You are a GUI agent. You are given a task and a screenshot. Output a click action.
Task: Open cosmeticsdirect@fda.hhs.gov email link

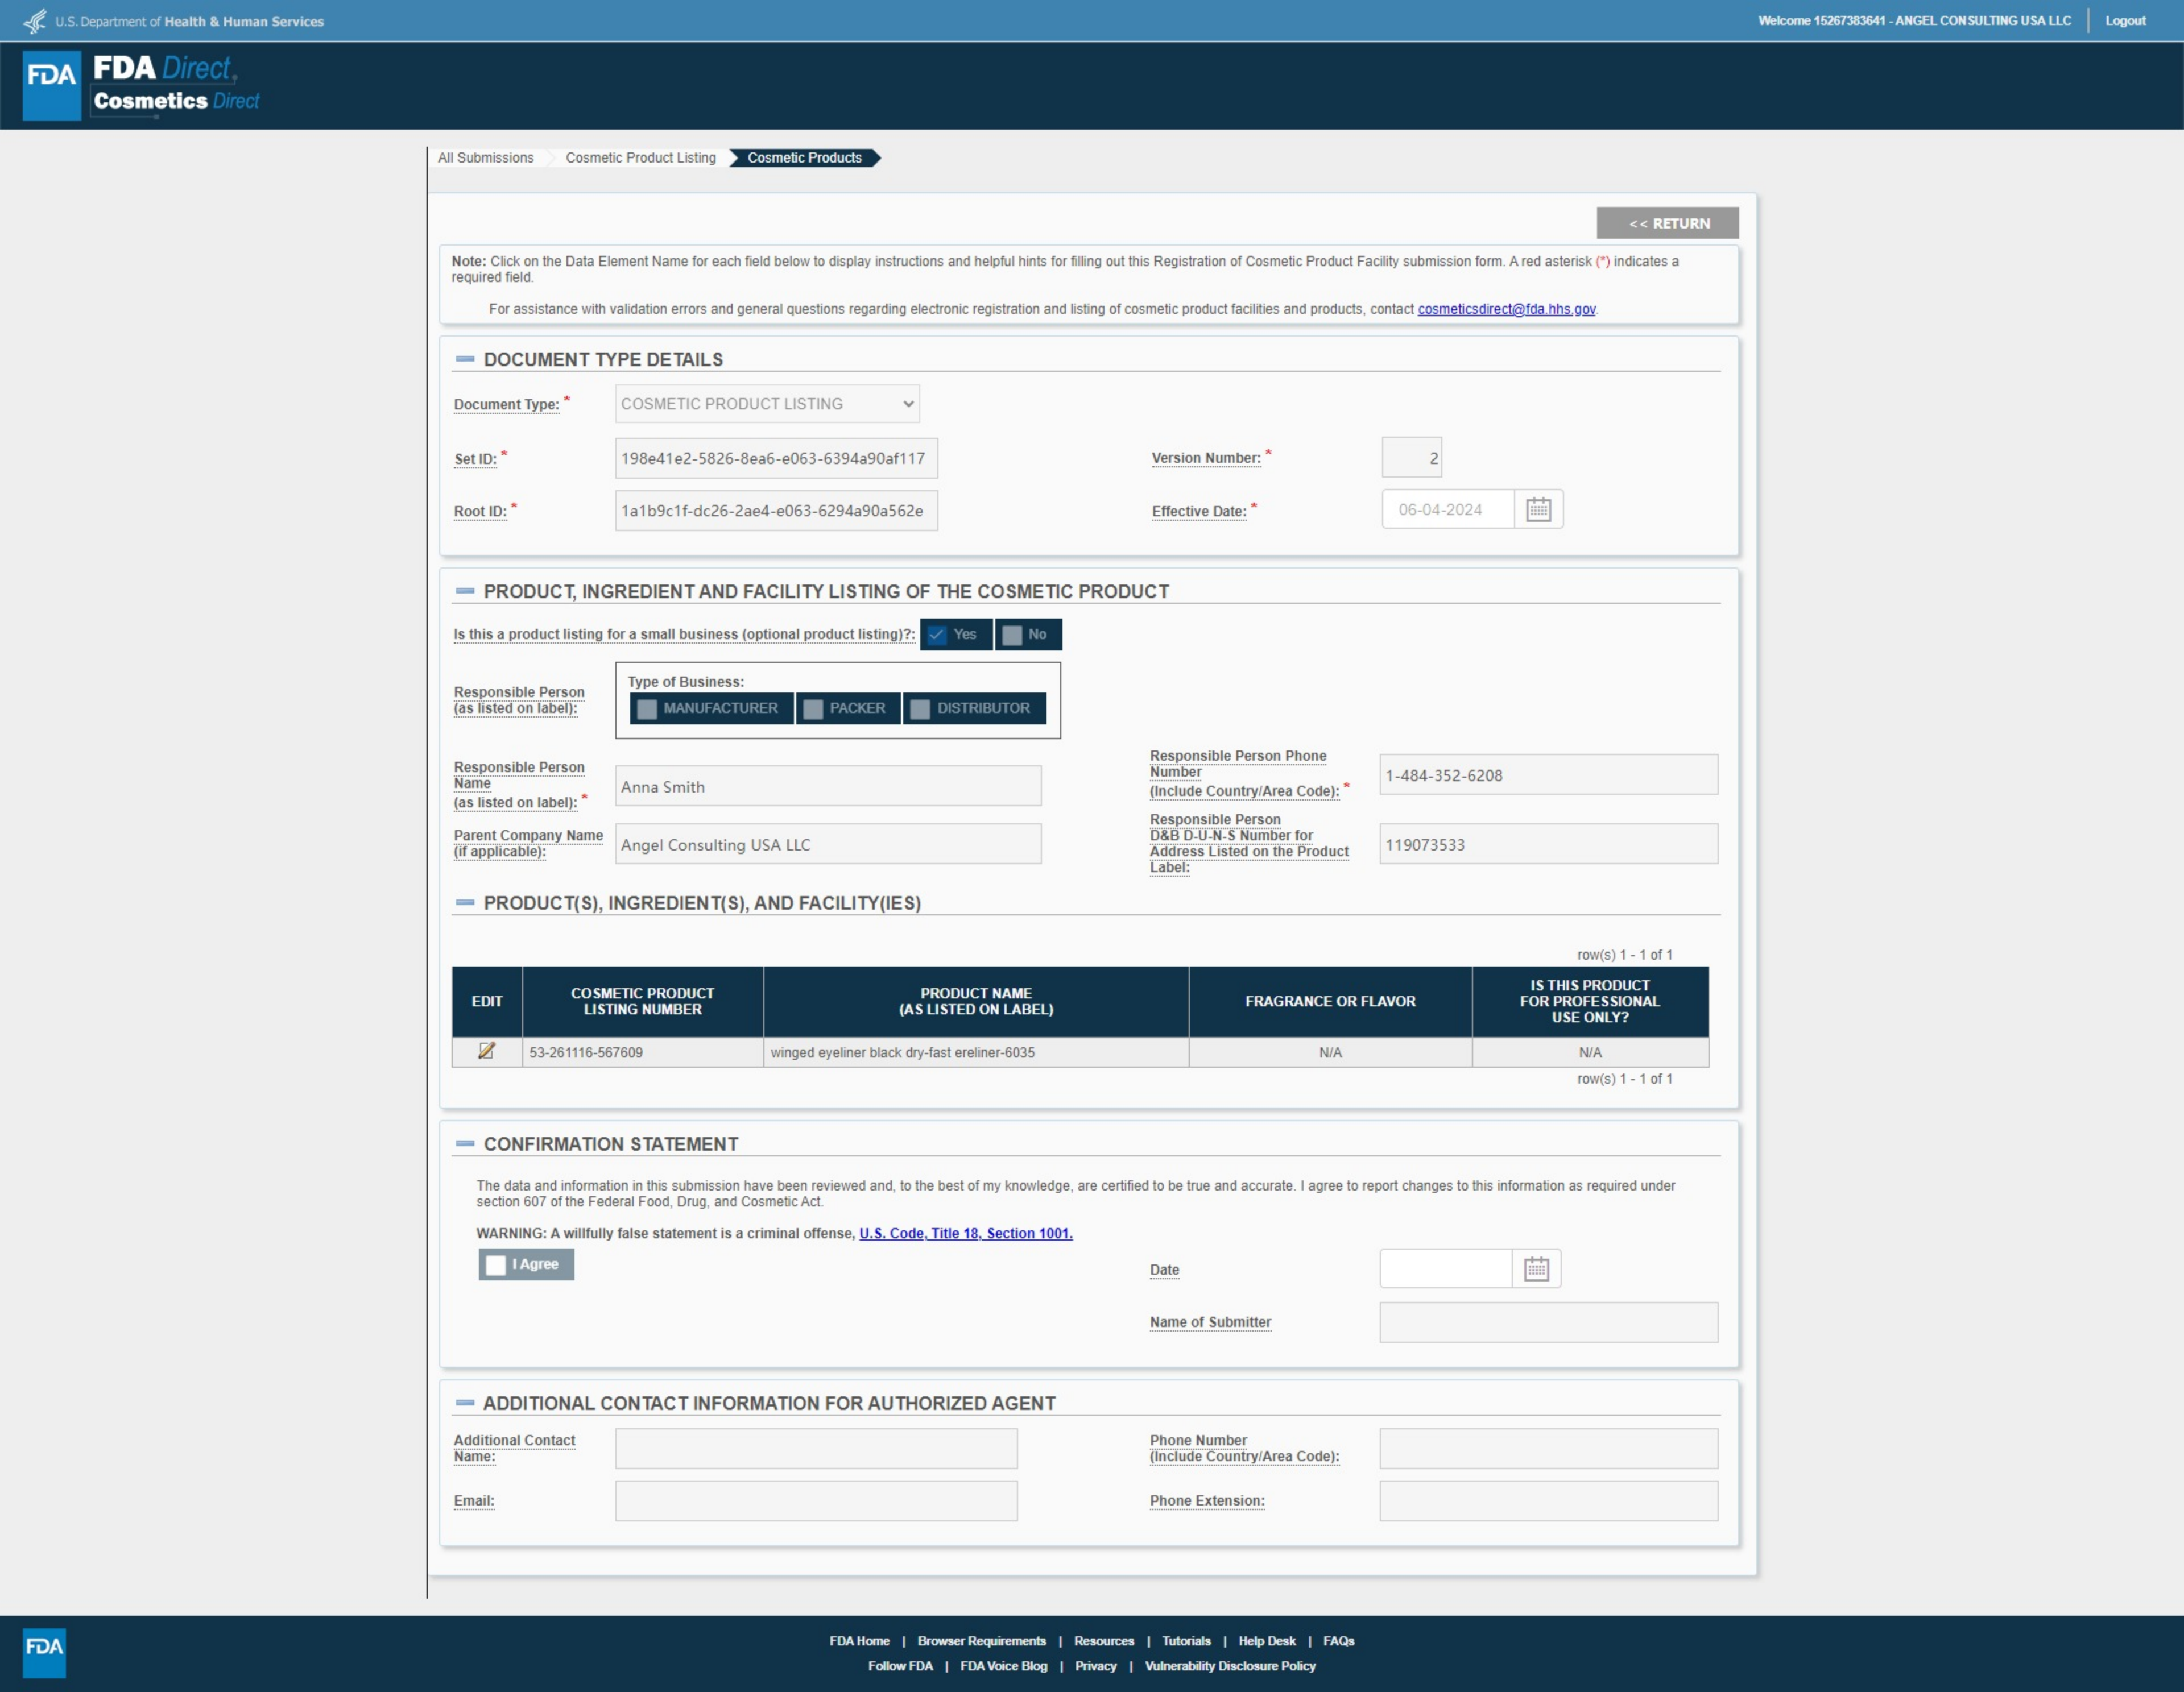click(1506, 309)
